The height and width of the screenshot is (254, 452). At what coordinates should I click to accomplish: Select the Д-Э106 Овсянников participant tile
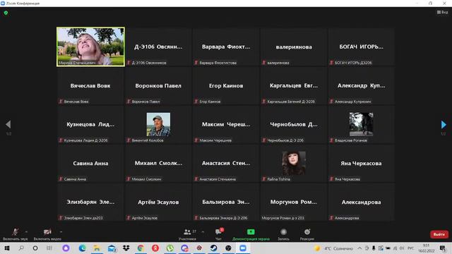(158, 47)
